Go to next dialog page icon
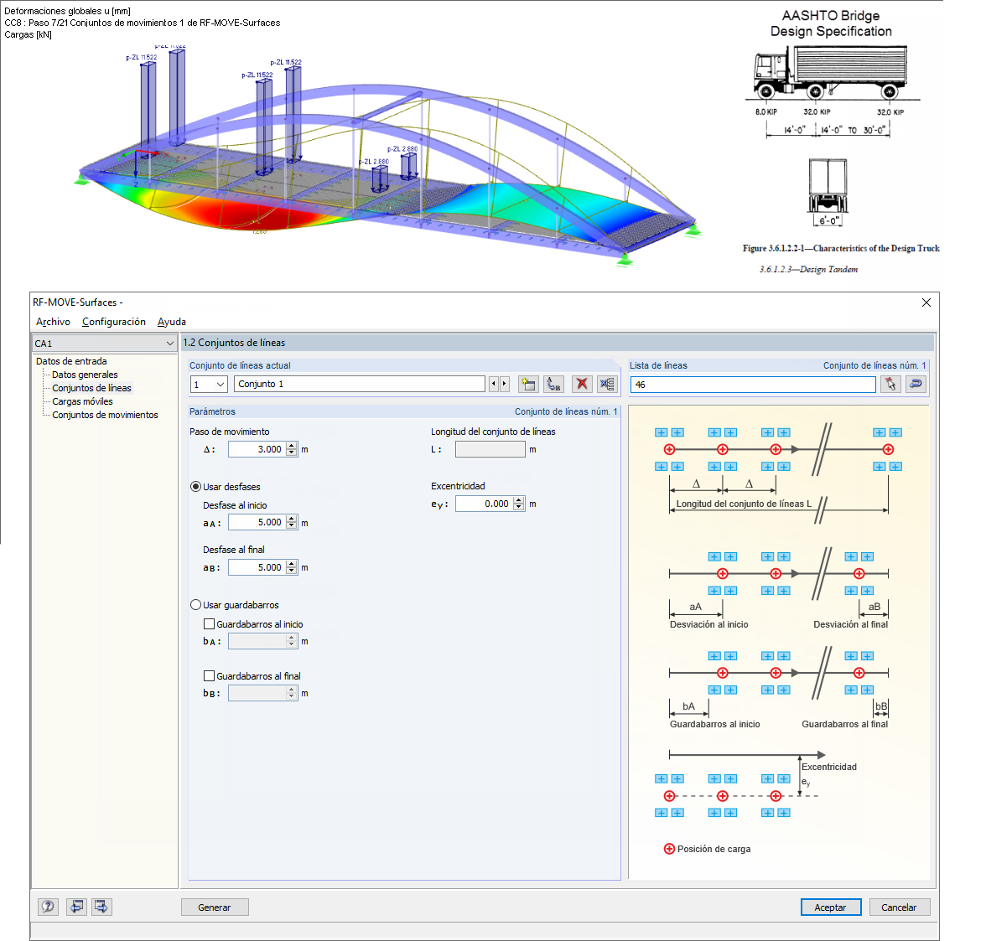Image resolution: width=986 pixels, height=941 pixels. (x=101, y=907)
